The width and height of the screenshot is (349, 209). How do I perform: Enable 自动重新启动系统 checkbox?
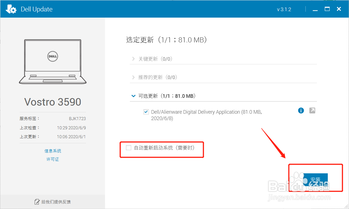click(x=128, y=148)
